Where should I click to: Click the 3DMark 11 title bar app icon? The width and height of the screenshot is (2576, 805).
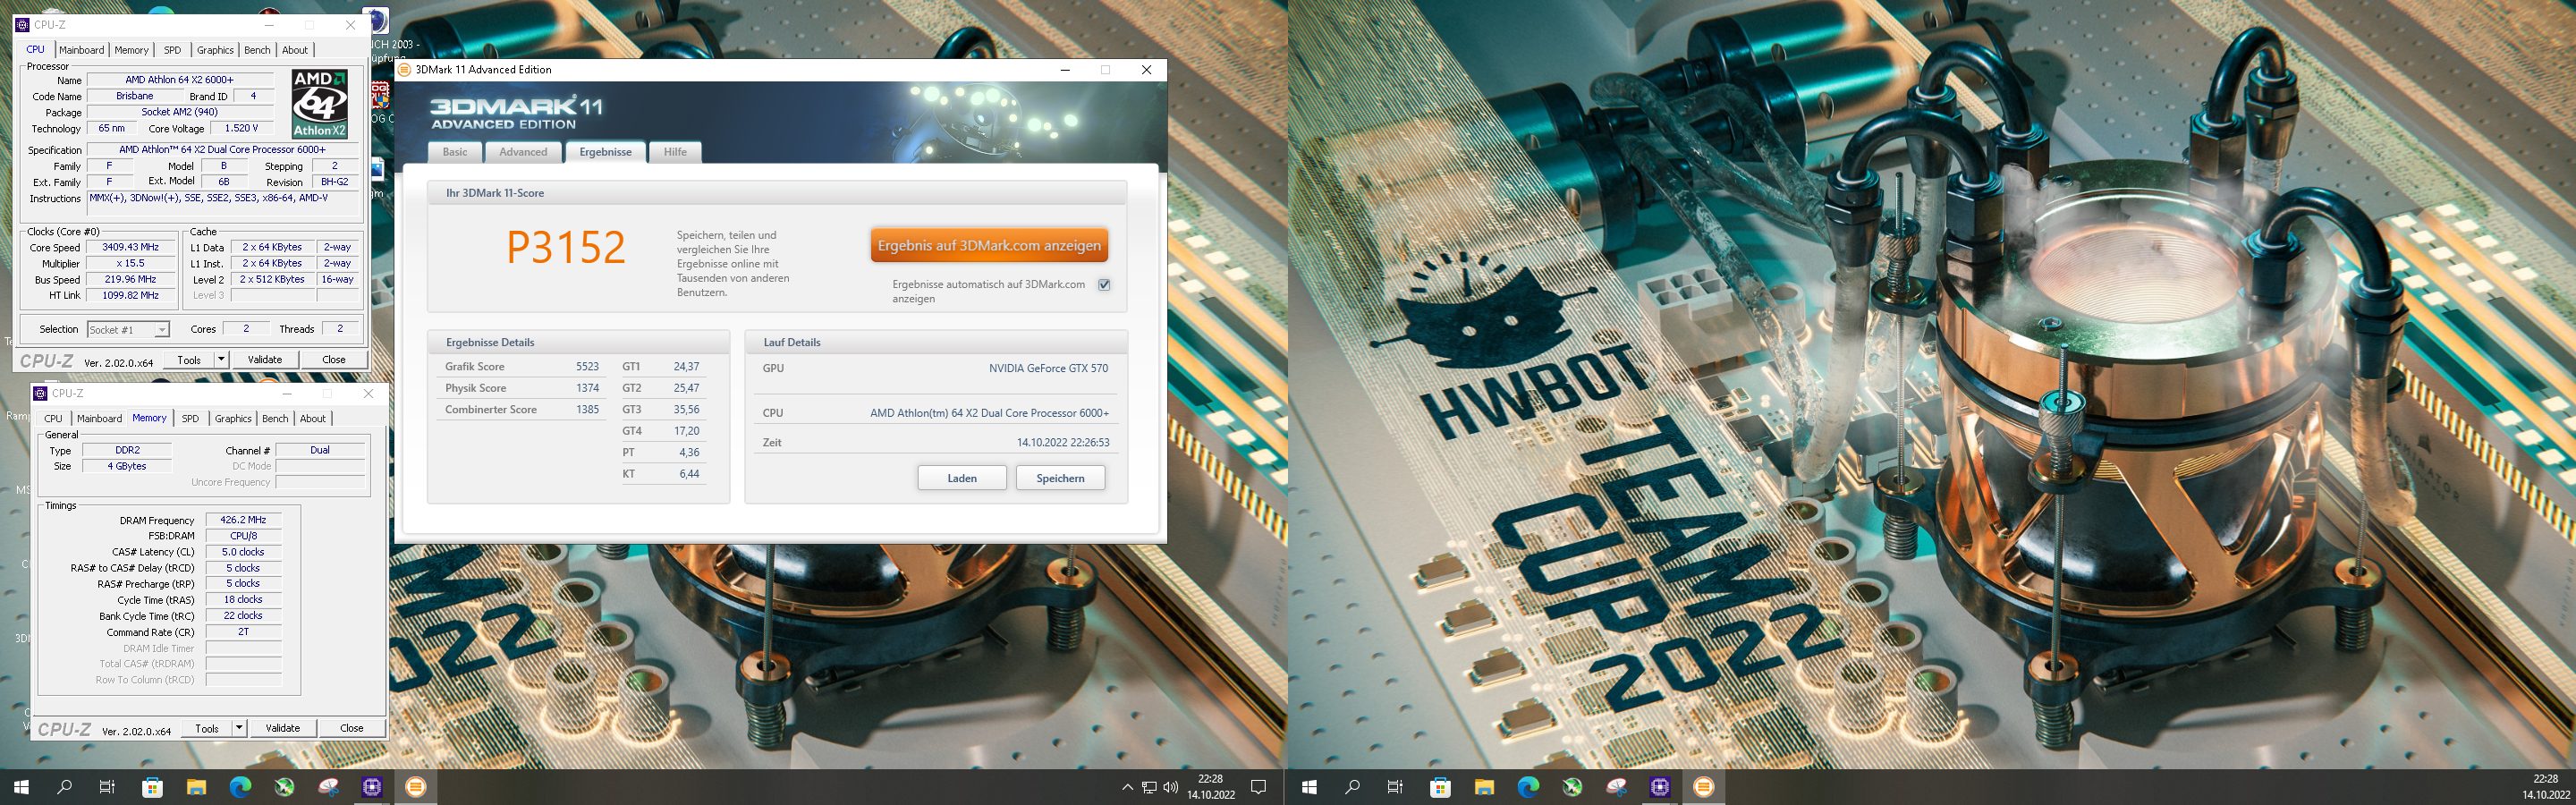click(404, 70)
